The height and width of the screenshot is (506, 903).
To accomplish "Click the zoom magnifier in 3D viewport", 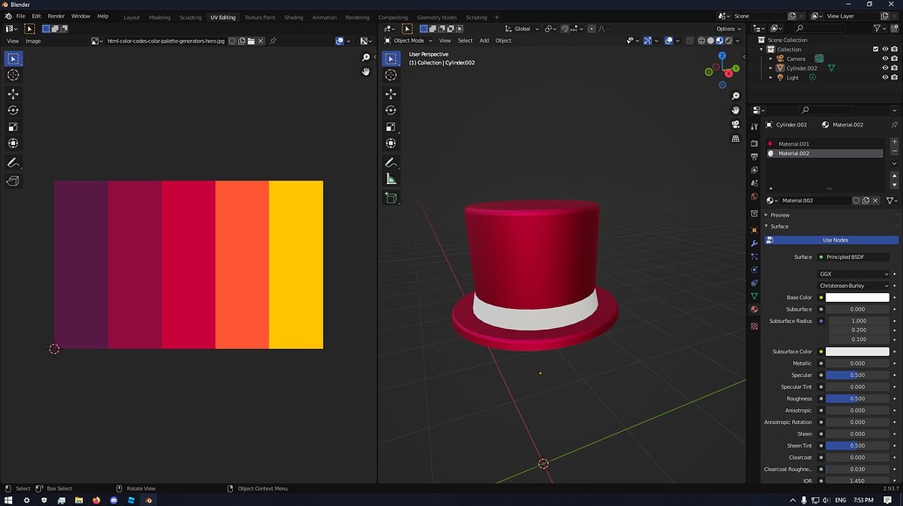I will 735,96.
